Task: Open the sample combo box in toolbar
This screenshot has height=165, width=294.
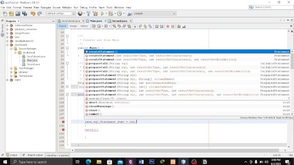Action: 154,13
